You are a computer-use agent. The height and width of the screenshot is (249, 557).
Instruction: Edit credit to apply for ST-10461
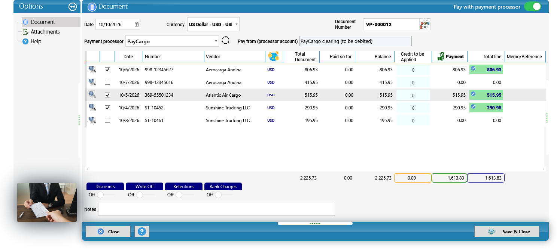click(413, 121)
